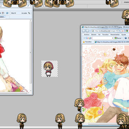Open the Herramientas menu
This screenshot has height=129, width=129.
[x=115, y=34]
